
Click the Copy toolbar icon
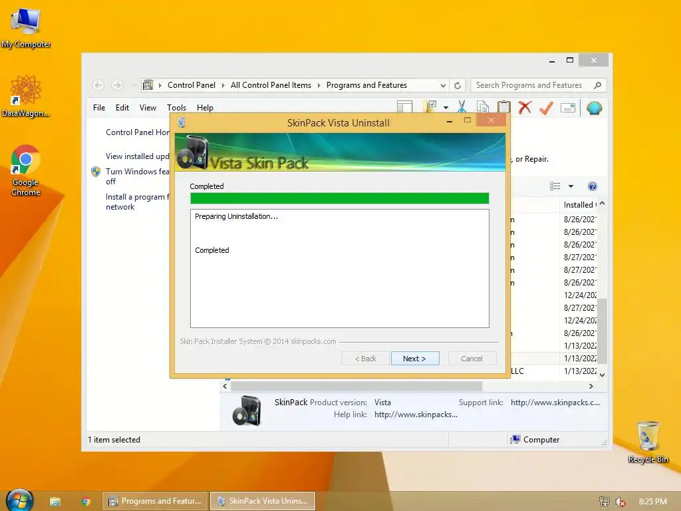483,107
